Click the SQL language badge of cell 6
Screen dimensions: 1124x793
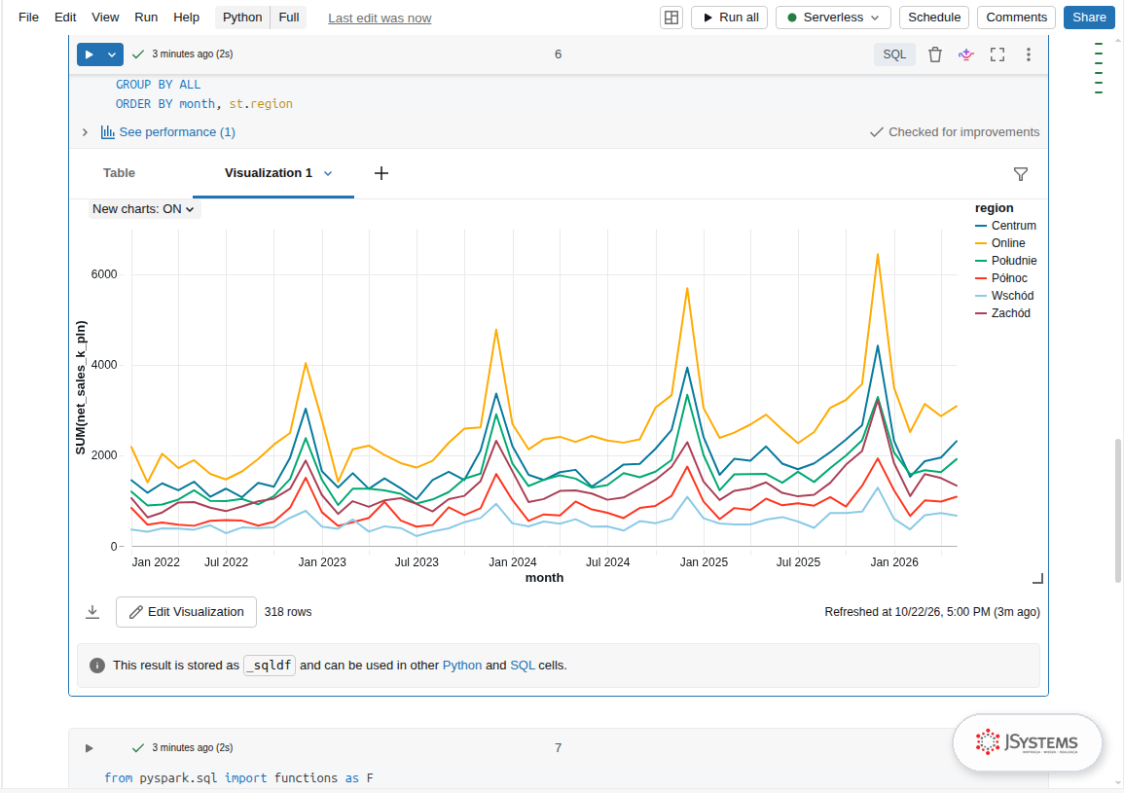point(894,54)
